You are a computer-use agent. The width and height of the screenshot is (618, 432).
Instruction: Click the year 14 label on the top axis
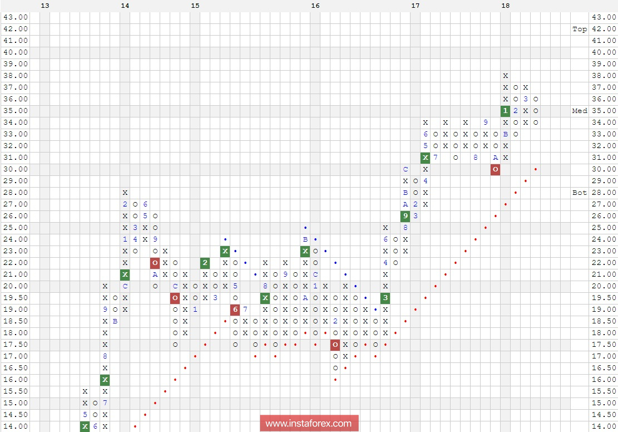click(125, 6)
